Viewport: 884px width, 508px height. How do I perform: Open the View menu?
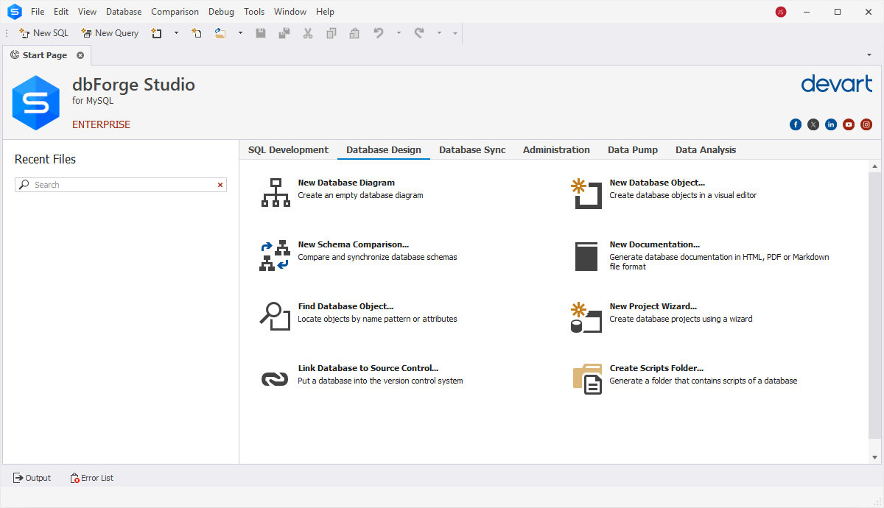87,12
